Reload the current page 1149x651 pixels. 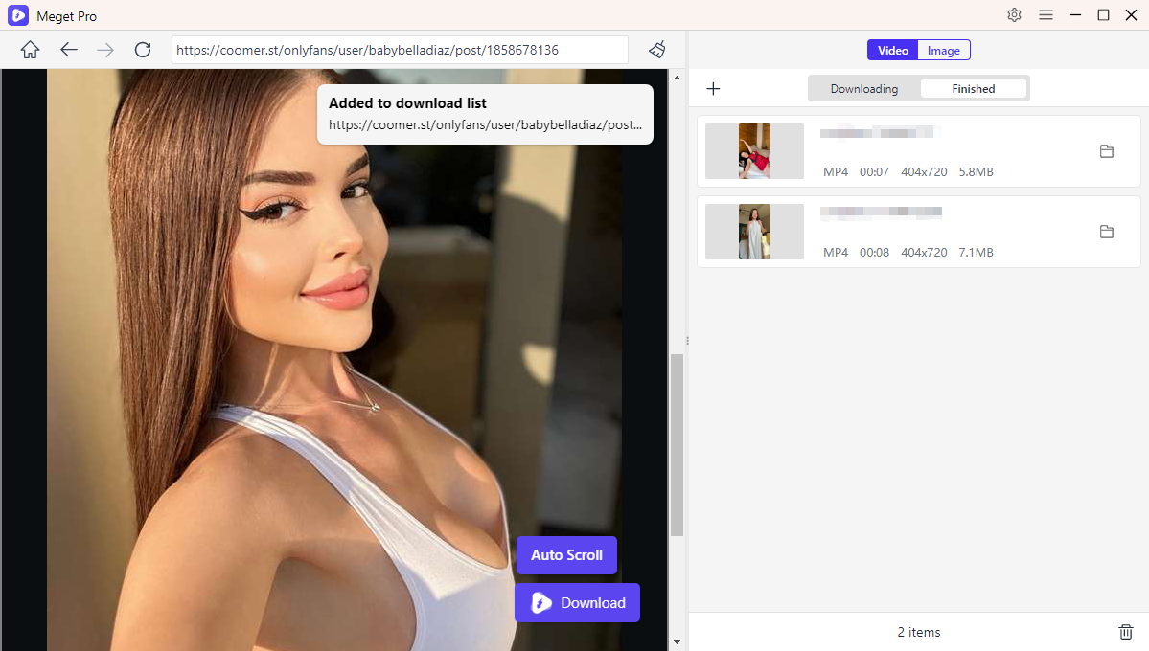pyautogui.click(x=143, y=50)
